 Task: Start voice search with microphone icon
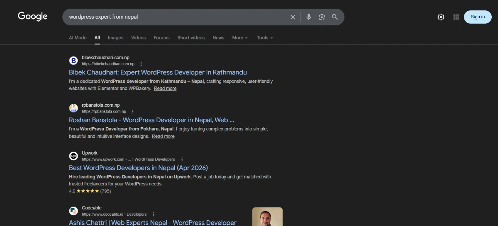pos(309,17)
